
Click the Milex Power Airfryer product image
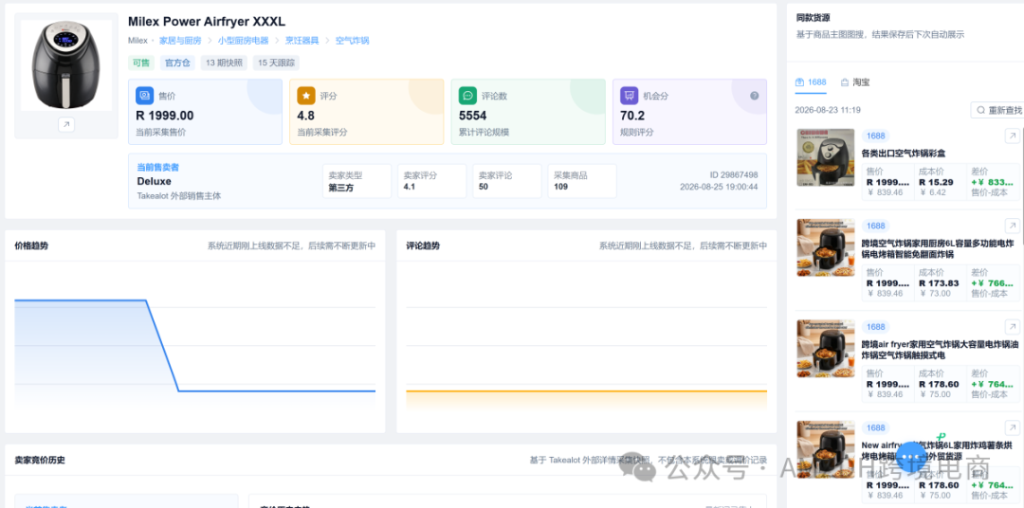tap(66, 65)
